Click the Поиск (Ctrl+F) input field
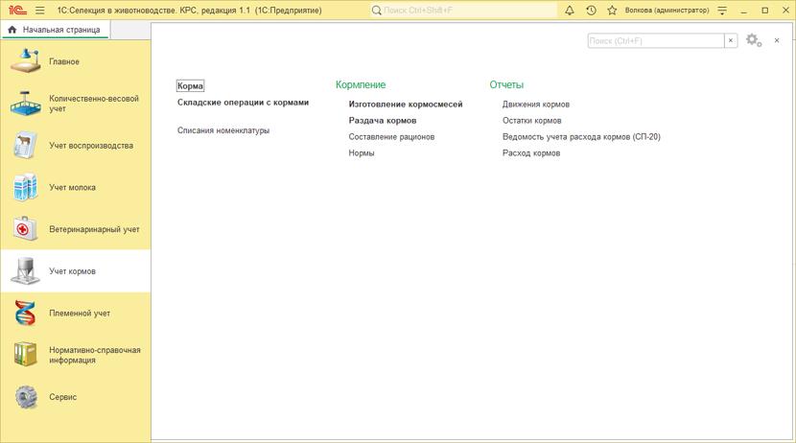796x443 pixels. pyautogui.click(x=655, y=40)
